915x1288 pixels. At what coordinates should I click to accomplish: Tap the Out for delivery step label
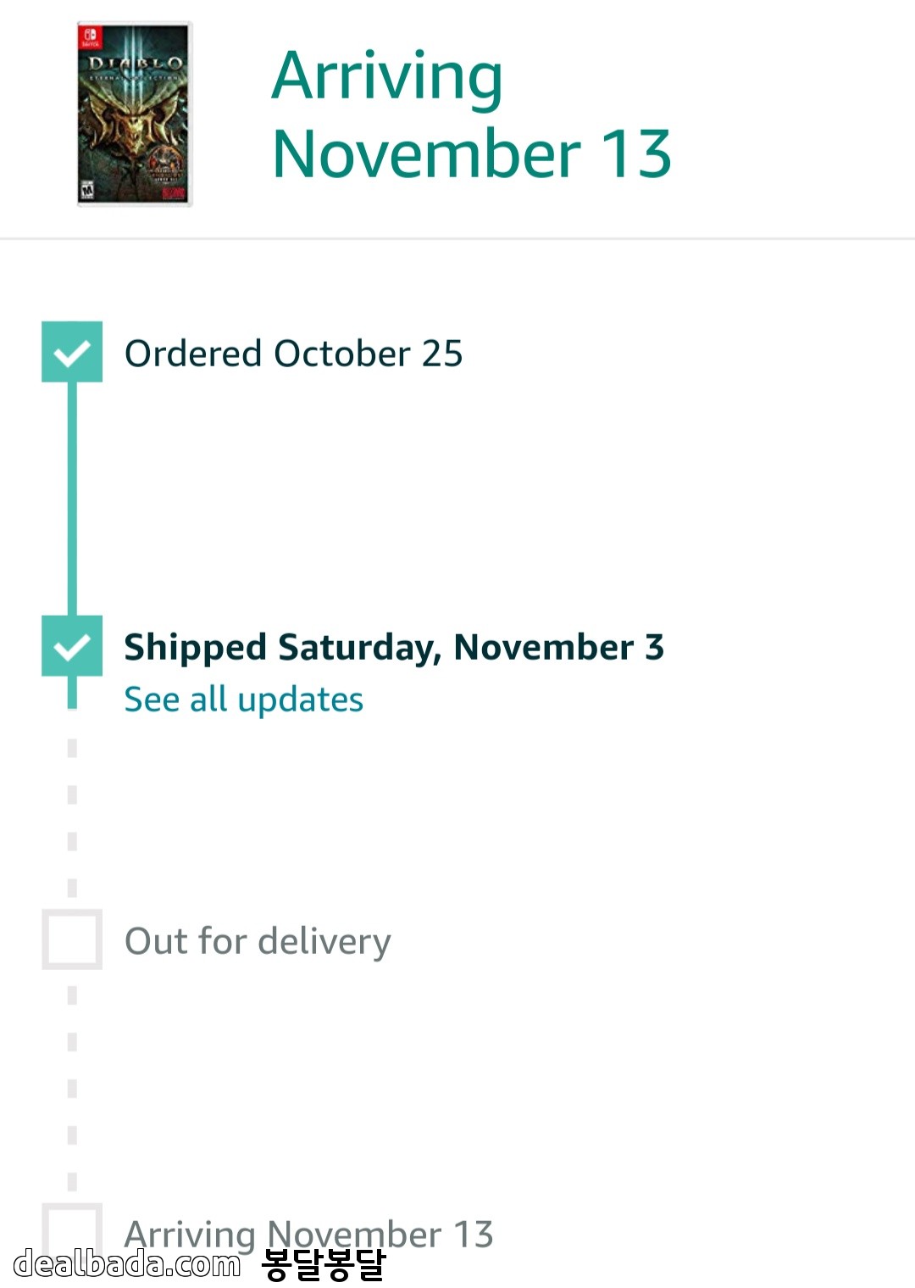point(258,941)
